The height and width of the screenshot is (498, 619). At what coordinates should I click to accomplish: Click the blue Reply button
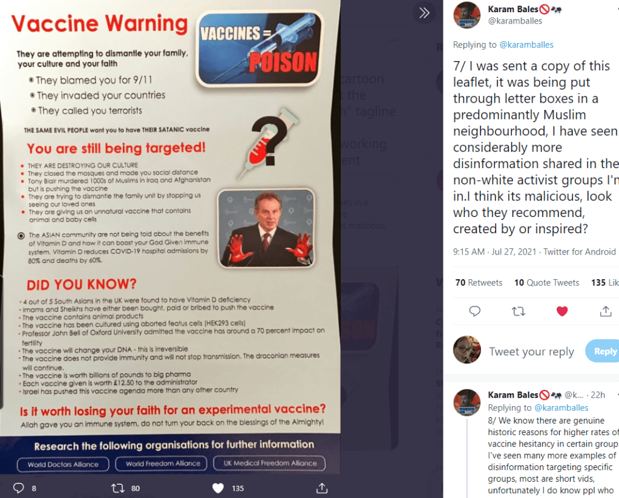[x=603, y=351]
